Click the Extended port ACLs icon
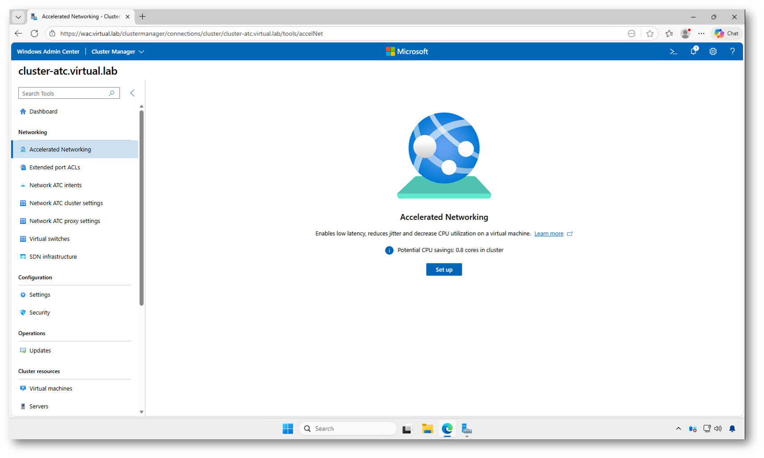Screen dimensions: 764x458 point(23,167)
